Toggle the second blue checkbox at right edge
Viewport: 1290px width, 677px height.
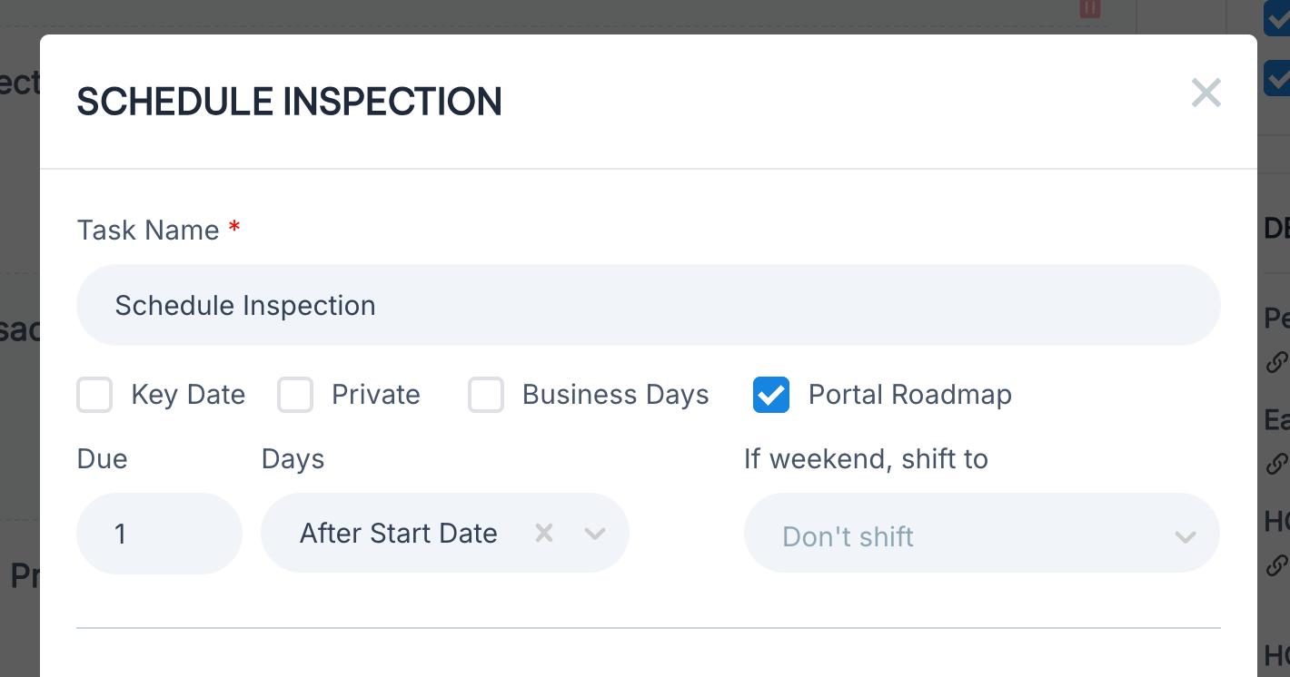1277,78
